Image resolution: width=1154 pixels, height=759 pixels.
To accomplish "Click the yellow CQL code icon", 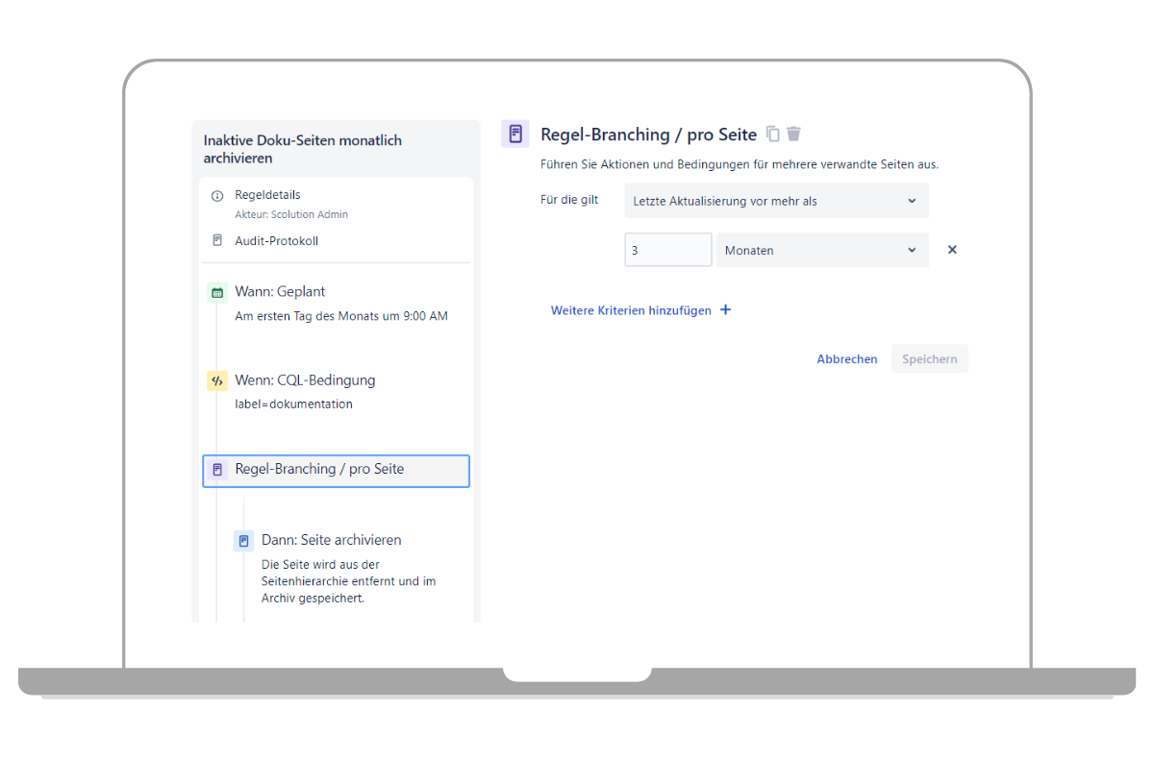I will pyautogui.click(x=217, y=380).
